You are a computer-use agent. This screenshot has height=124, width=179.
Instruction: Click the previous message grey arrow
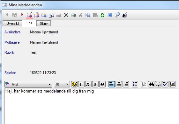(7, 15)
